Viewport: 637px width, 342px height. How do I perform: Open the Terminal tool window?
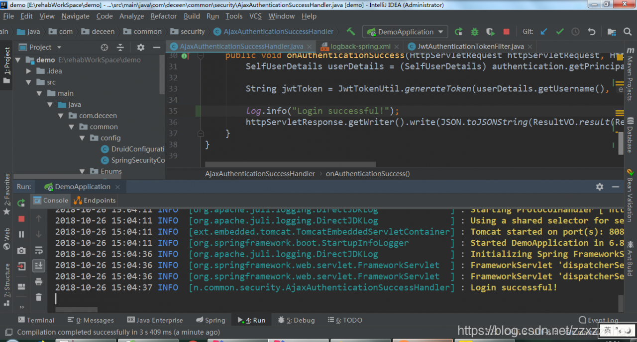click(x=36, y=320)
